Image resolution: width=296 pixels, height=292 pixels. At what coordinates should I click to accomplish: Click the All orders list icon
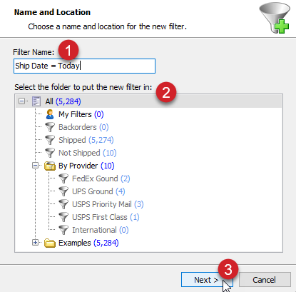click(x=36, y=101)
